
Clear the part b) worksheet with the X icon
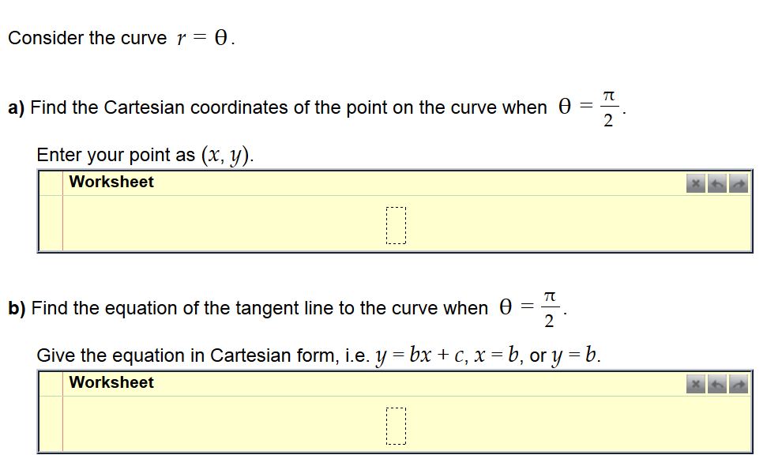696,384
